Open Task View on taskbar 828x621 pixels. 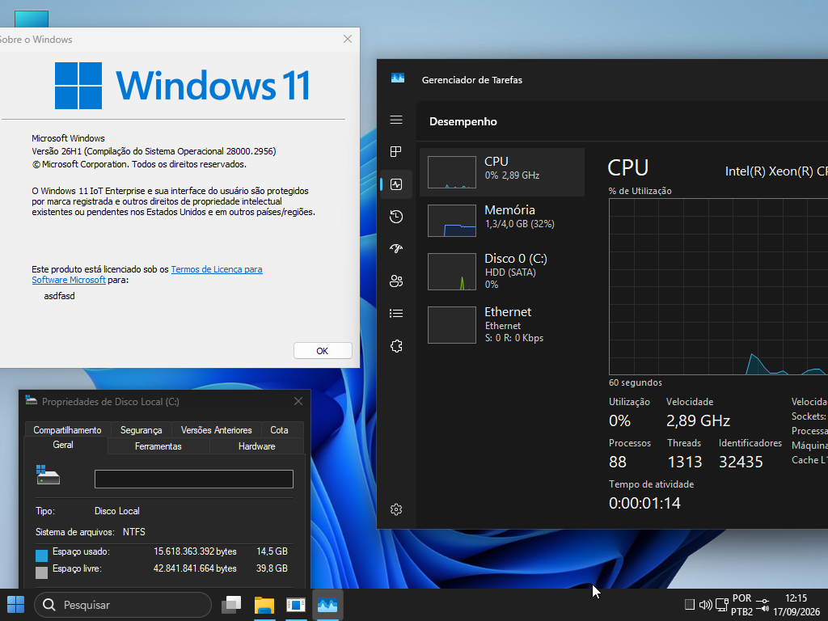(231, 605)
